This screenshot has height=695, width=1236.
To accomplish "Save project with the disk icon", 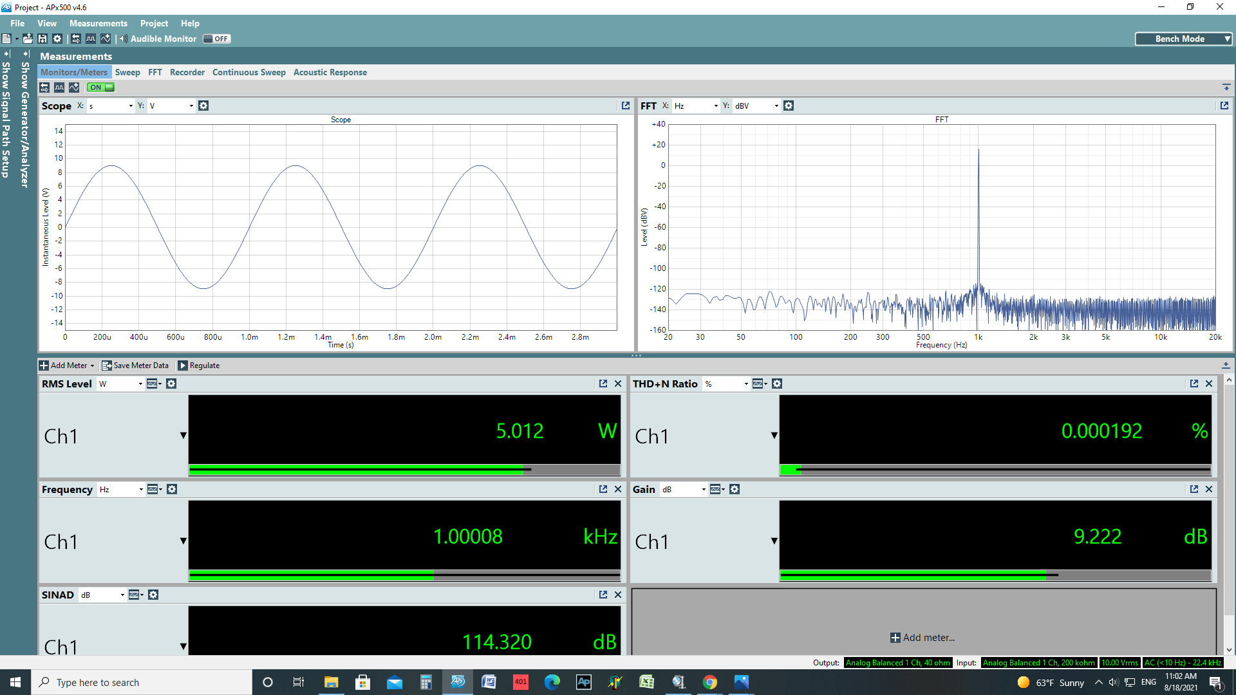I will click(x=42, y=39).
